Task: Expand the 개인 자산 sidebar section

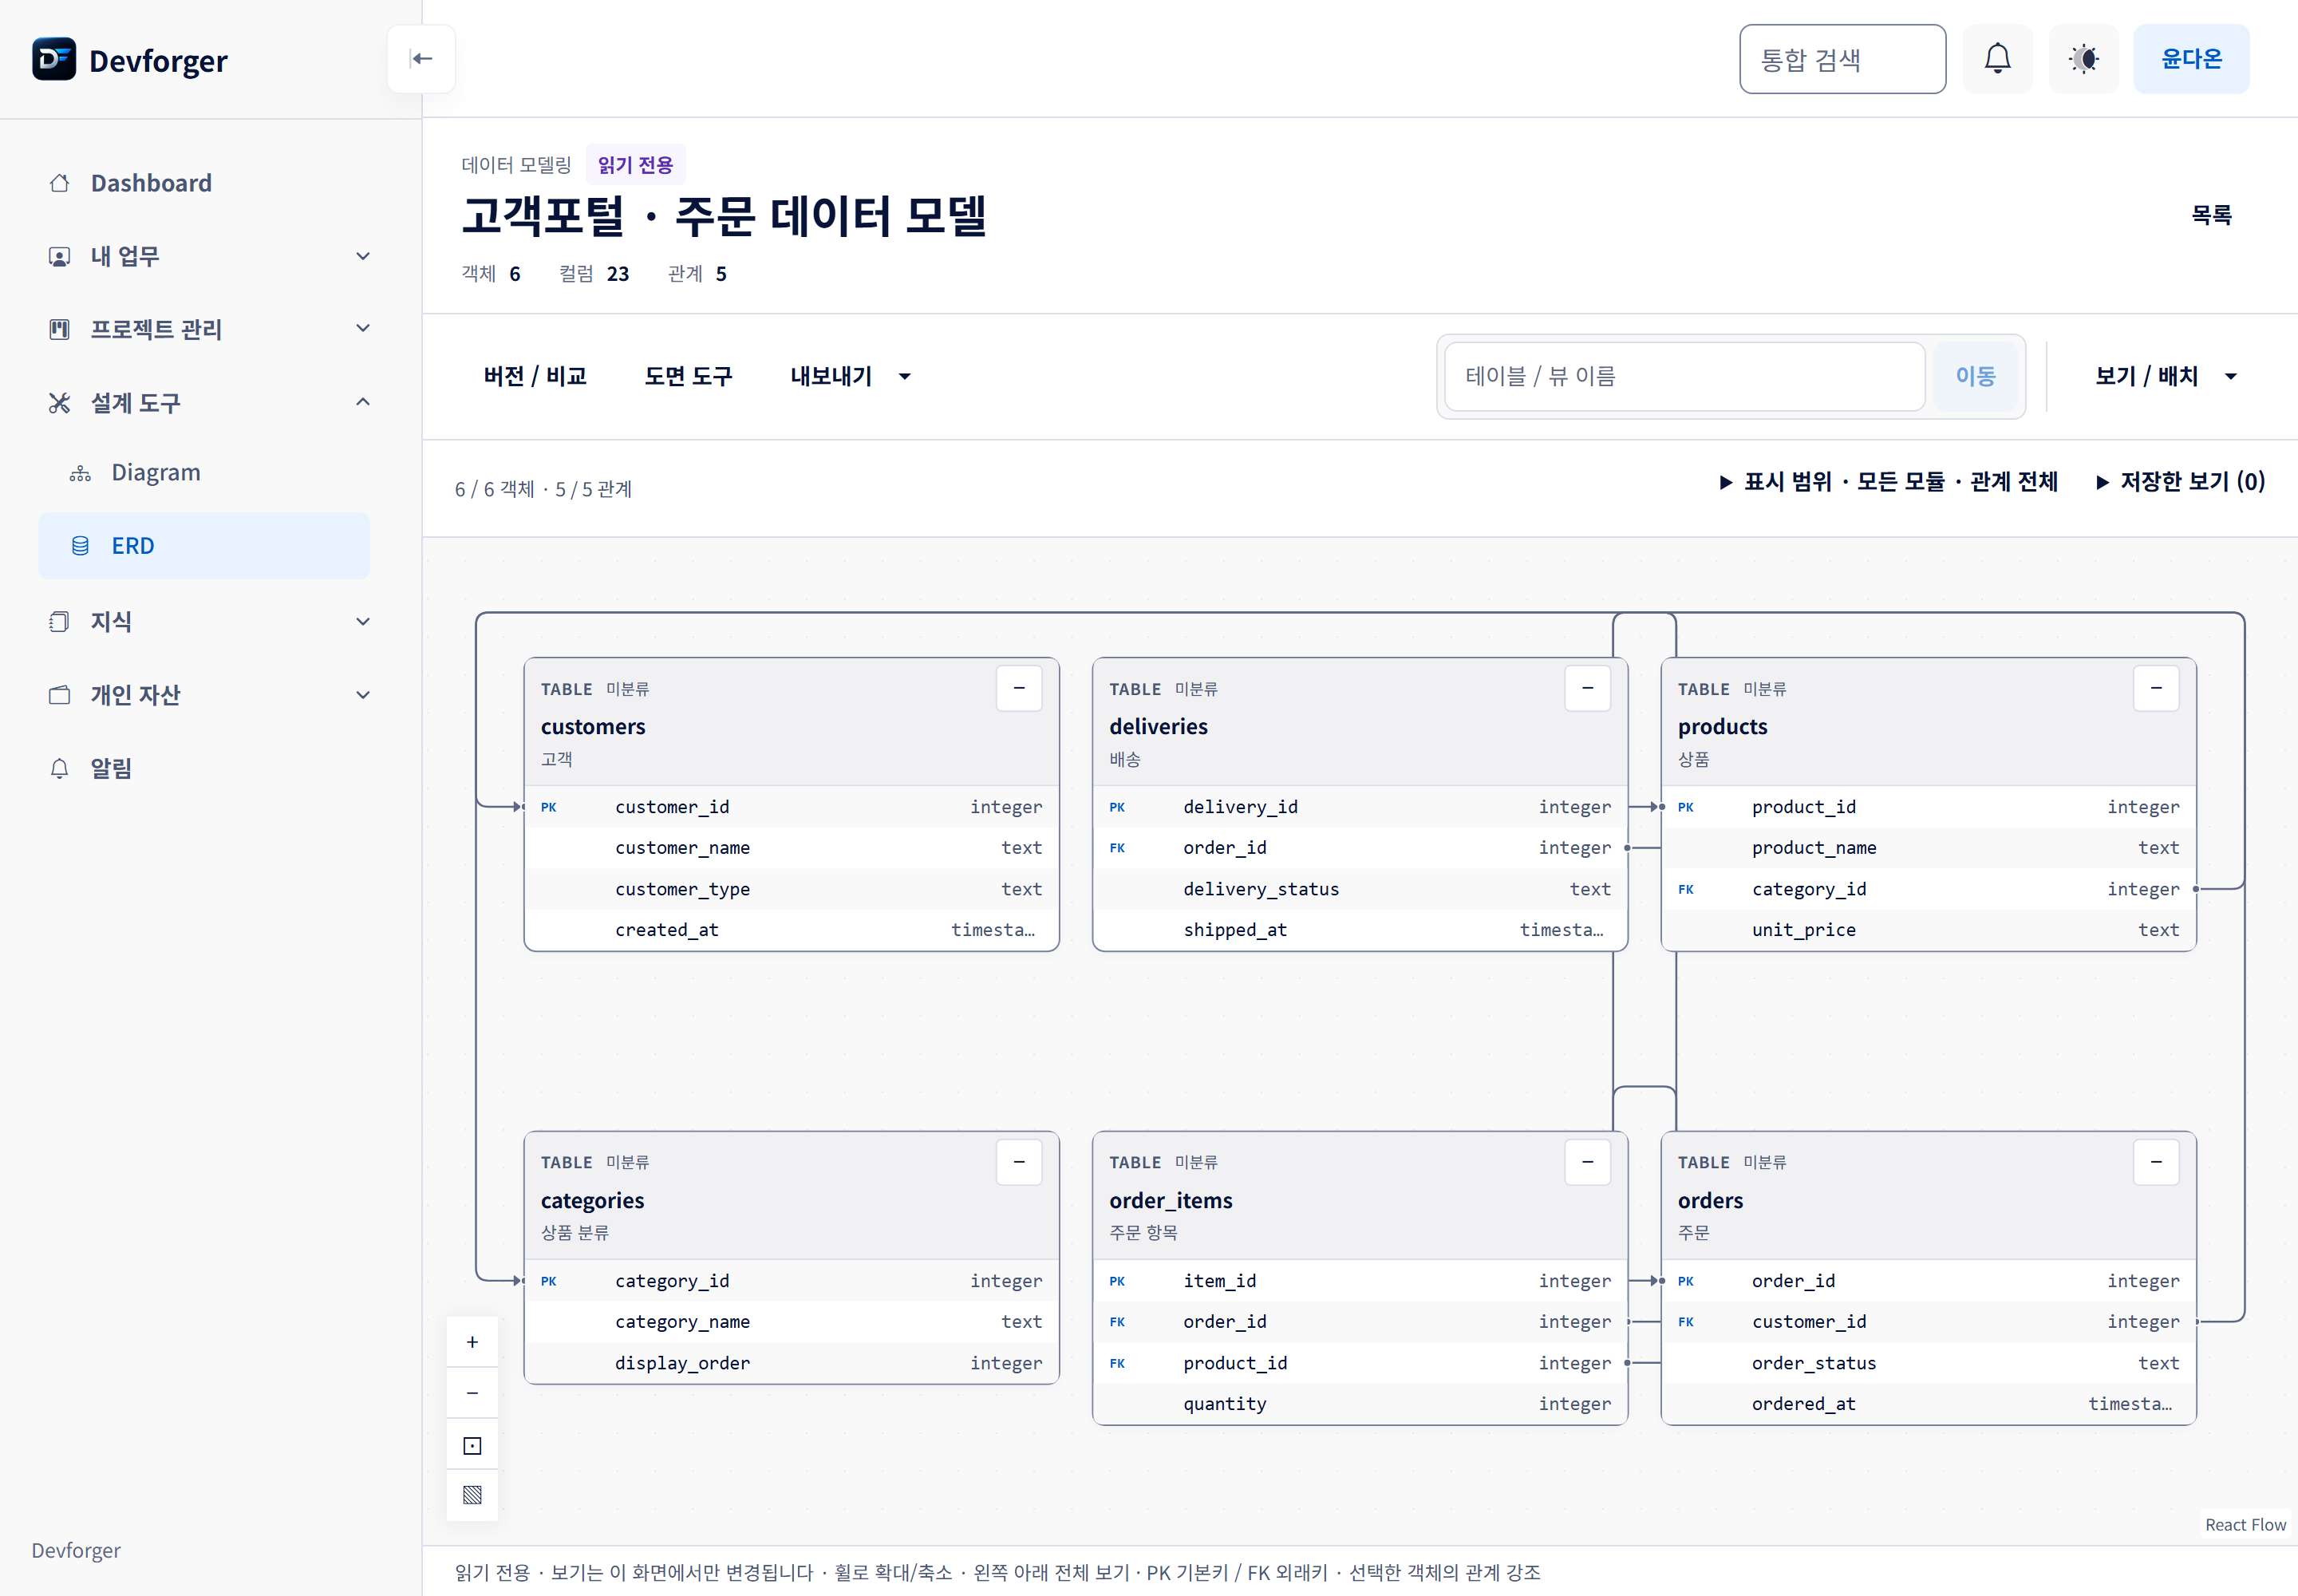Action: click(x=204, y=695)
